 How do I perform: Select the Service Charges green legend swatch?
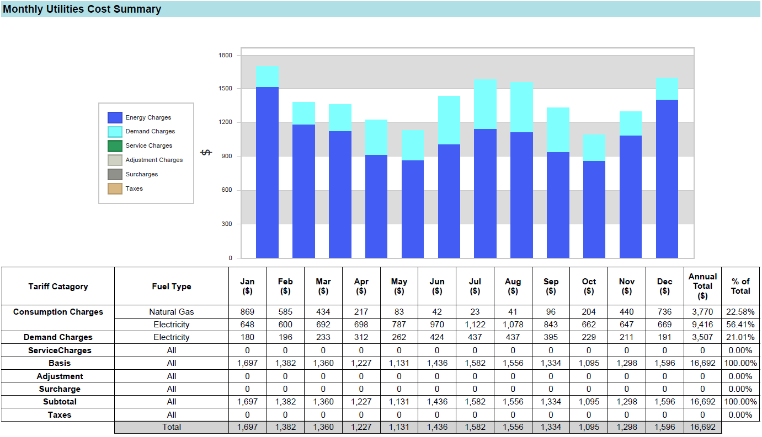115,146
